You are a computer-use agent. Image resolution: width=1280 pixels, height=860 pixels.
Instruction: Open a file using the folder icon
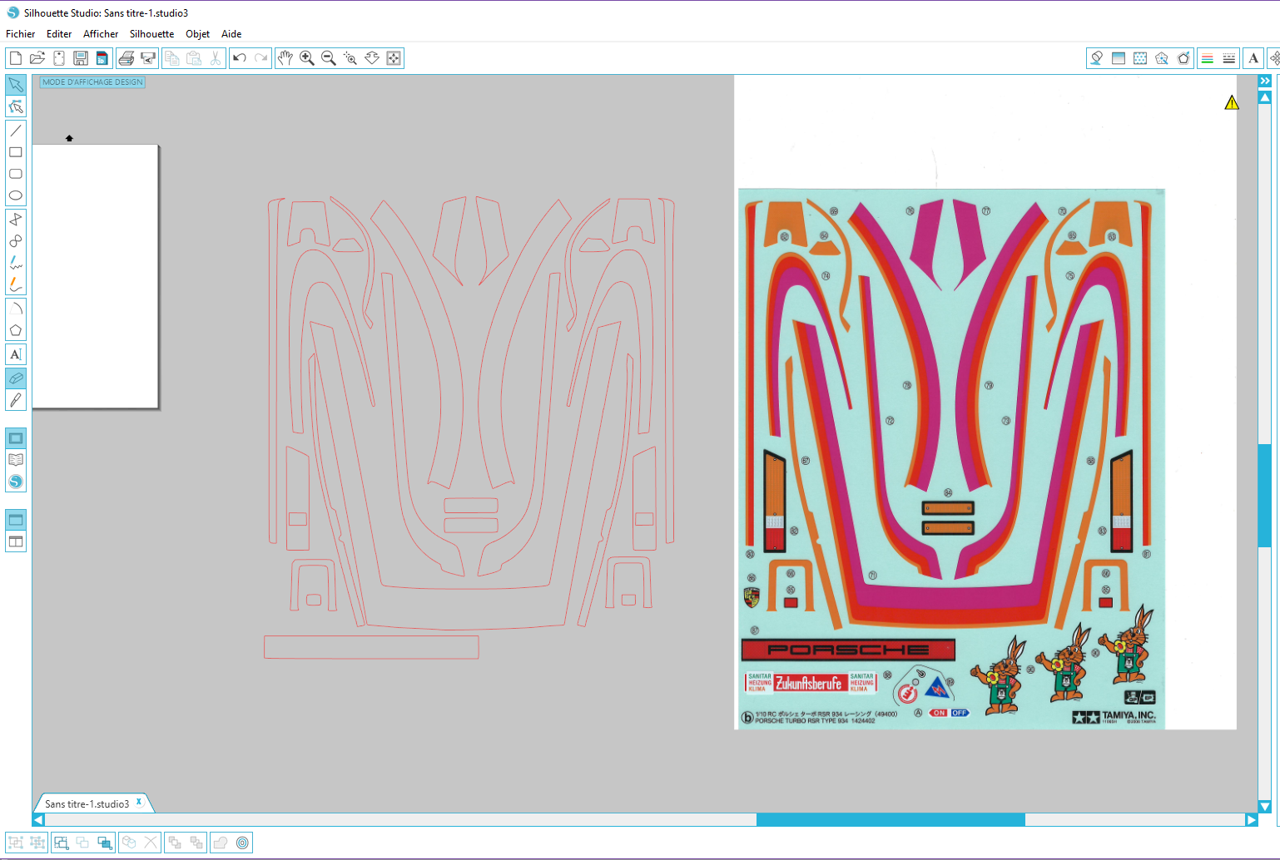pyautogui.click(x=37, y=58)
